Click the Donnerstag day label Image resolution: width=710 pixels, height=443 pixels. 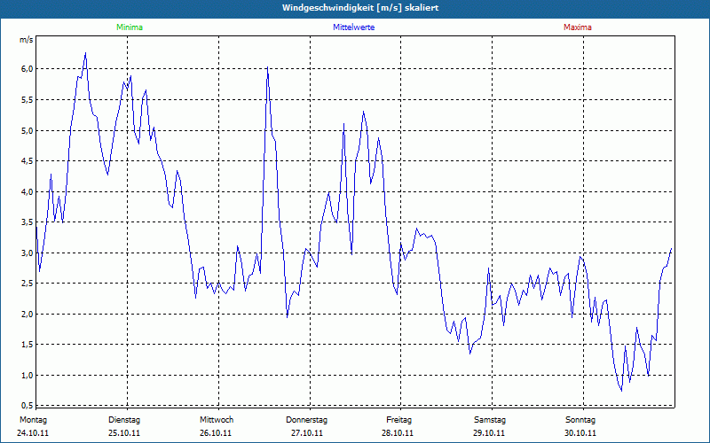[306, 420]
